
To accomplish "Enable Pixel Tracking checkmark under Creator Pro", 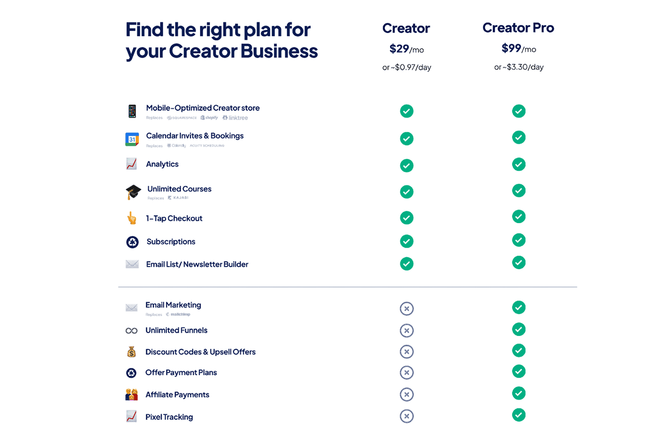I will click(x=518, y=415).
